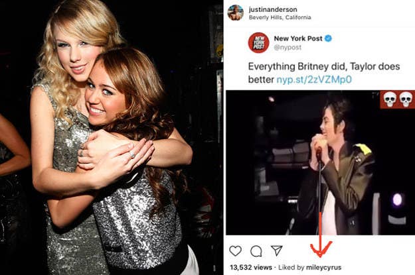Click the New York Post account name
Screen dimensions: 415x275
point(298,38)
